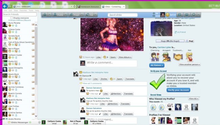220x125 pixels.
Task: Click the browser back arrow button
Action: 5,6
